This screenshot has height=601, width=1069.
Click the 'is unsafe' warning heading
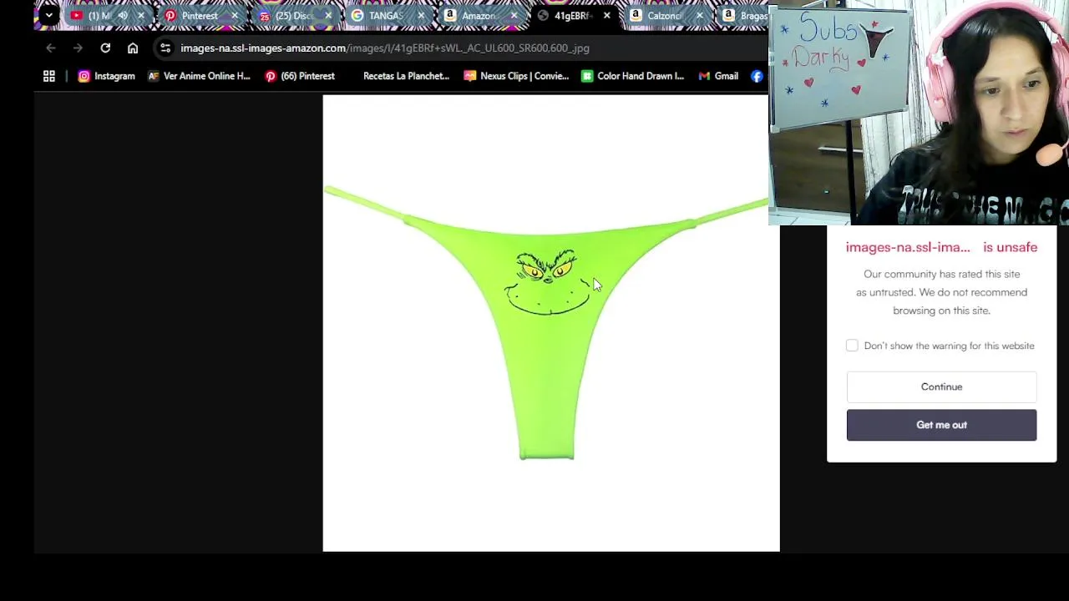[1010, 247]
